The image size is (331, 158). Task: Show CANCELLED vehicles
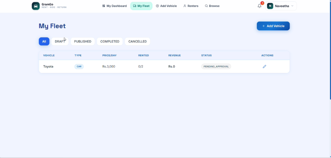tap(138, 41)
